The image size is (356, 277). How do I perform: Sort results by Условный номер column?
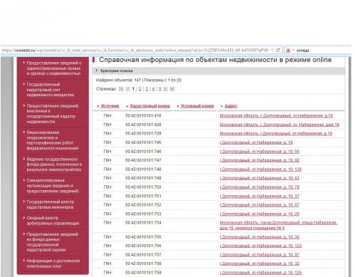coord(197,106)
